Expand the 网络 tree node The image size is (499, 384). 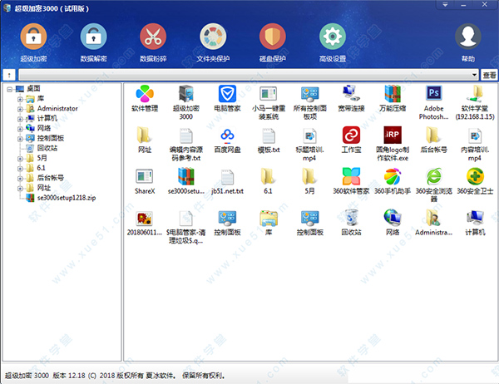tap(20, 129)
